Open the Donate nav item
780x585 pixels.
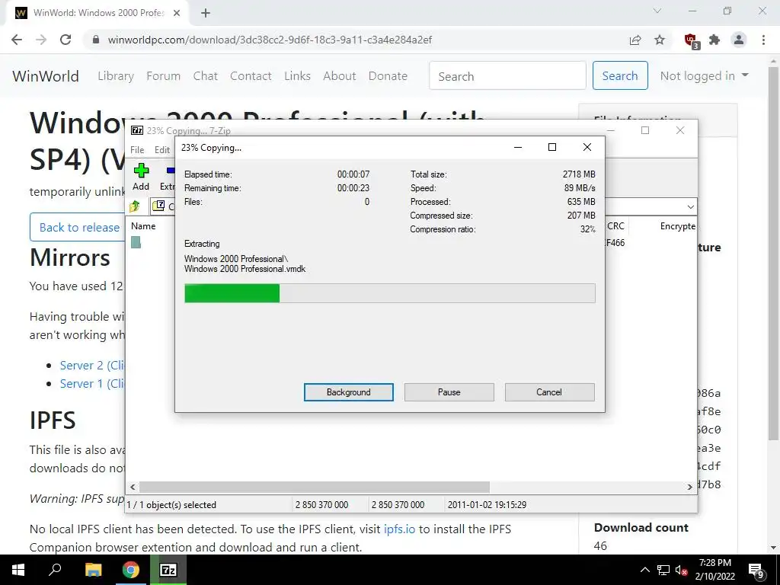[x=388, y=76]
